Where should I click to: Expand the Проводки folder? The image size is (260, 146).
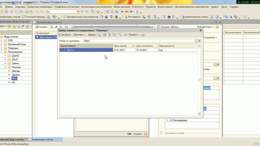coord(2,48)
